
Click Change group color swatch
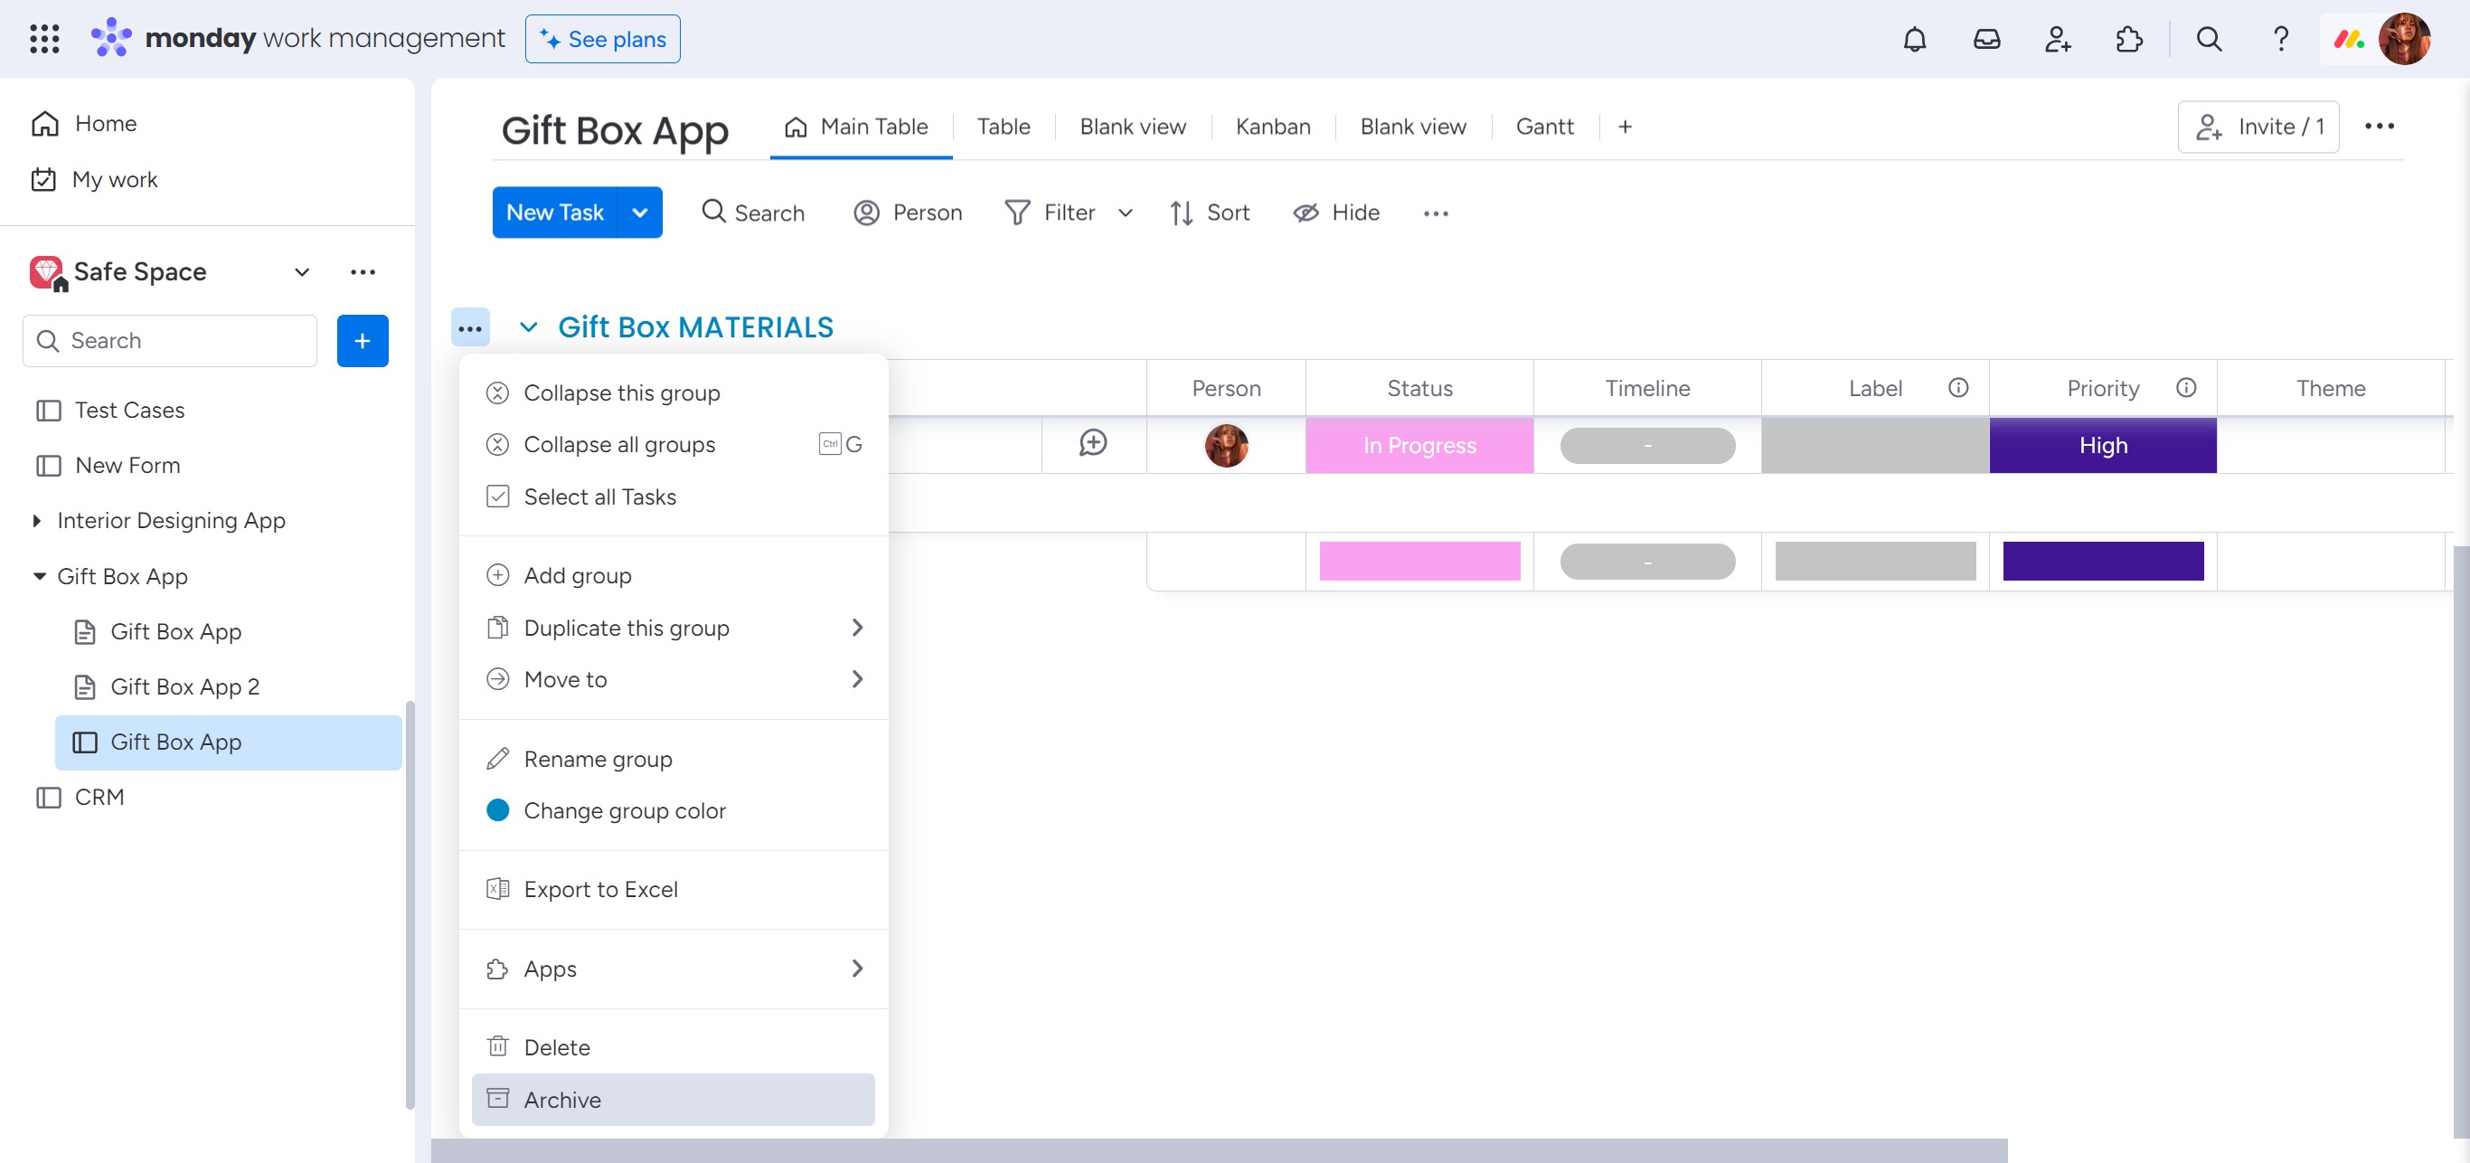click(x=497, y=810)
